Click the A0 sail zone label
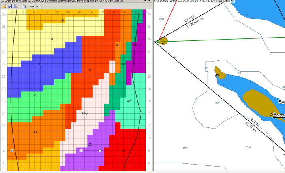This screenshot has height=173, width=285. pyautogui.click(x=90, y=145)
